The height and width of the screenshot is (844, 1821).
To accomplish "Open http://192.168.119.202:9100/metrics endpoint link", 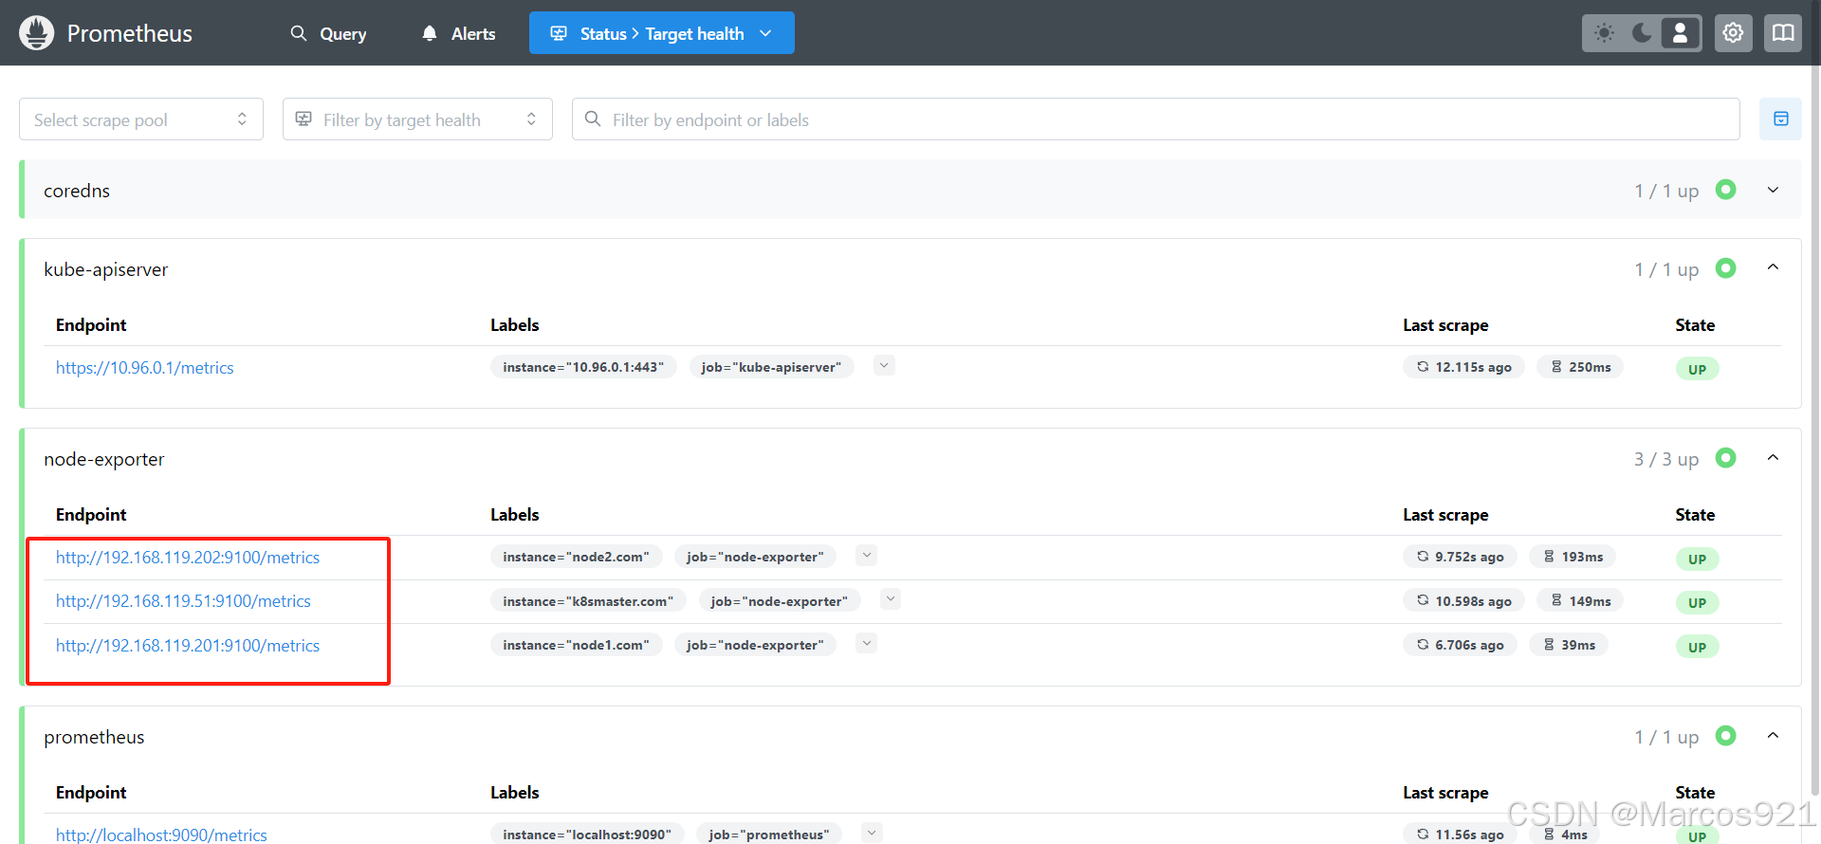I will (x=188, y=558).
